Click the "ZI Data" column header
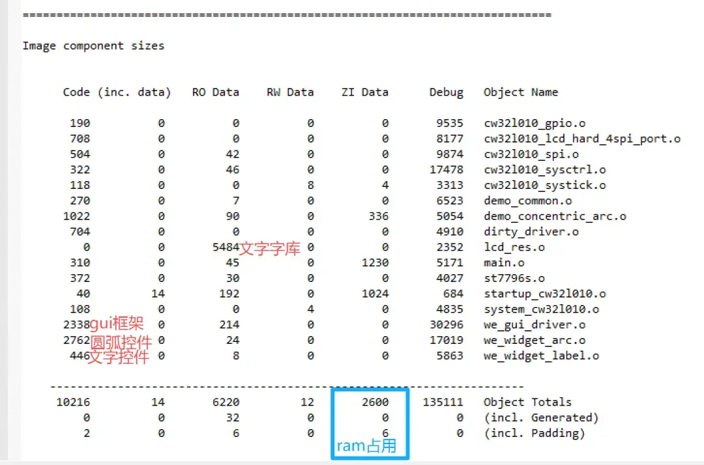This screenshot has width=704, height=465. click(x=364, y=92)
